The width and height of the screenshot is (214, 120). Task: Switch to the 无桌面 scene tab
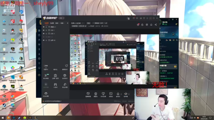coord(52,23)
